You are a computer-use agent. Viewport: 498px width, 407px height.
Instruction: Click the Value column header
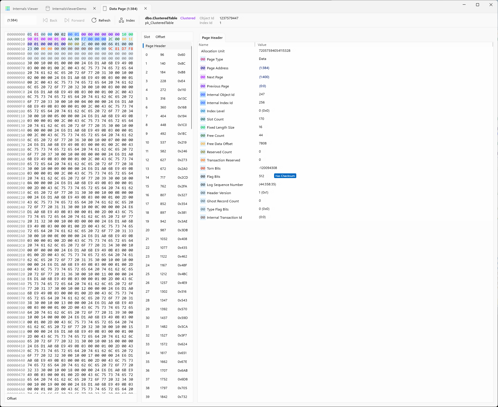tap(262, 45)
